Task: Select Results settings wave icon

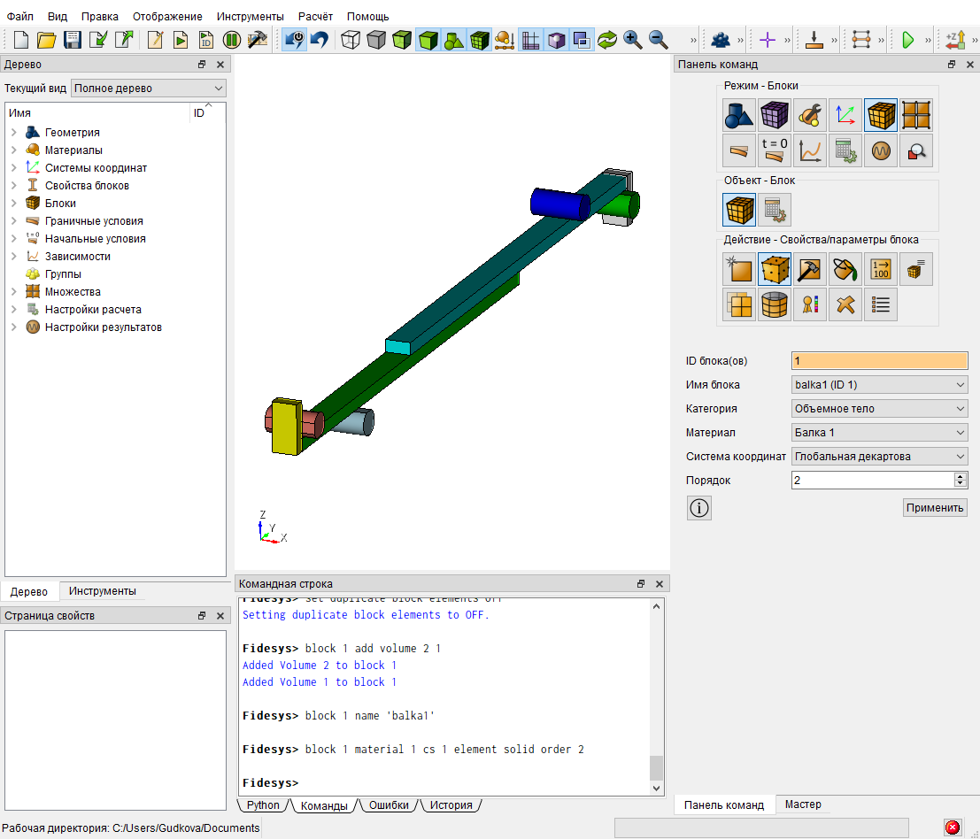Action: coord(881,150)
